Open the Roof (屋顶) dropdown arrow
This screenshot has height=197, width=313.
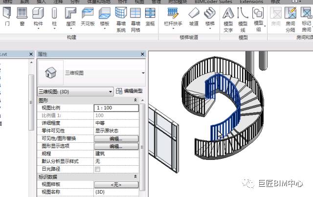(71, 28)
